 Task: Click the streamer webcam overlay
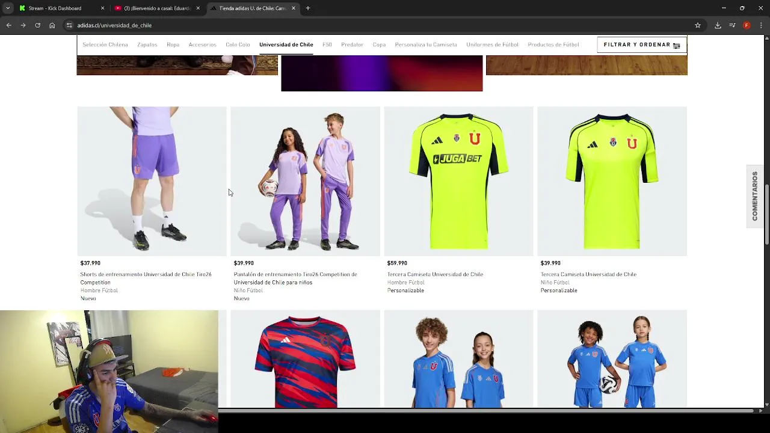(109, 371)
